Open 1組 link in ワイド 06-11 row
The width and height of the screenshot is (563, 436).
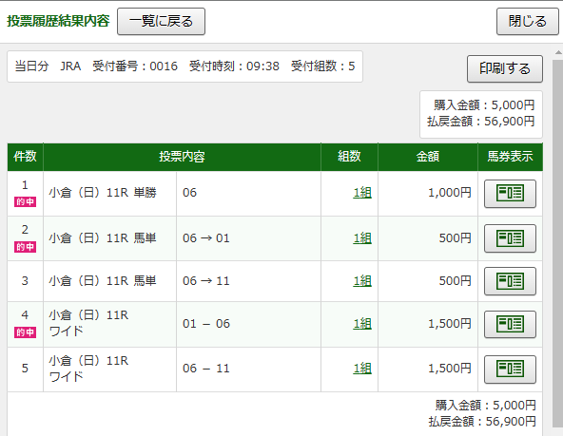tap(362, 369)
